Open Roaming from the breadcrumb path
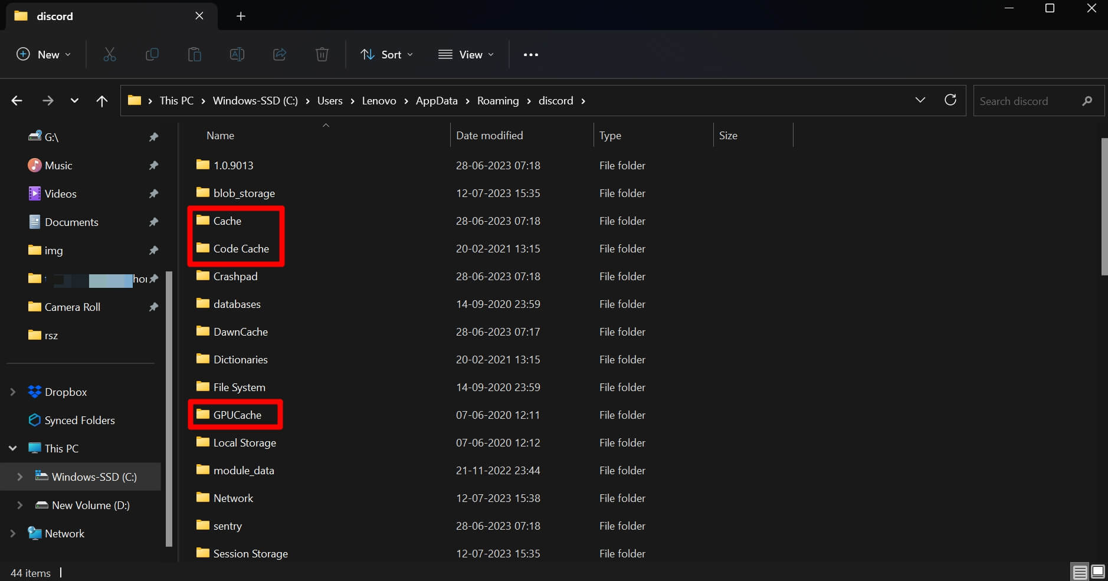The image size is (1108, 581). click(x=498, y=100)
